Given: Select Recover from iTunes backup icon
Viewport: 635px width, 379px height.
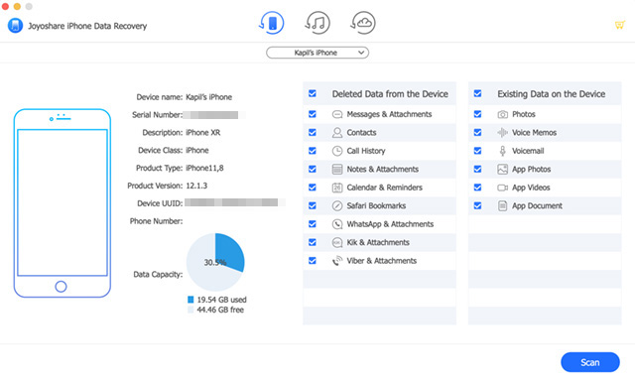Looking at the screenshot, I should tap(317, 23).
